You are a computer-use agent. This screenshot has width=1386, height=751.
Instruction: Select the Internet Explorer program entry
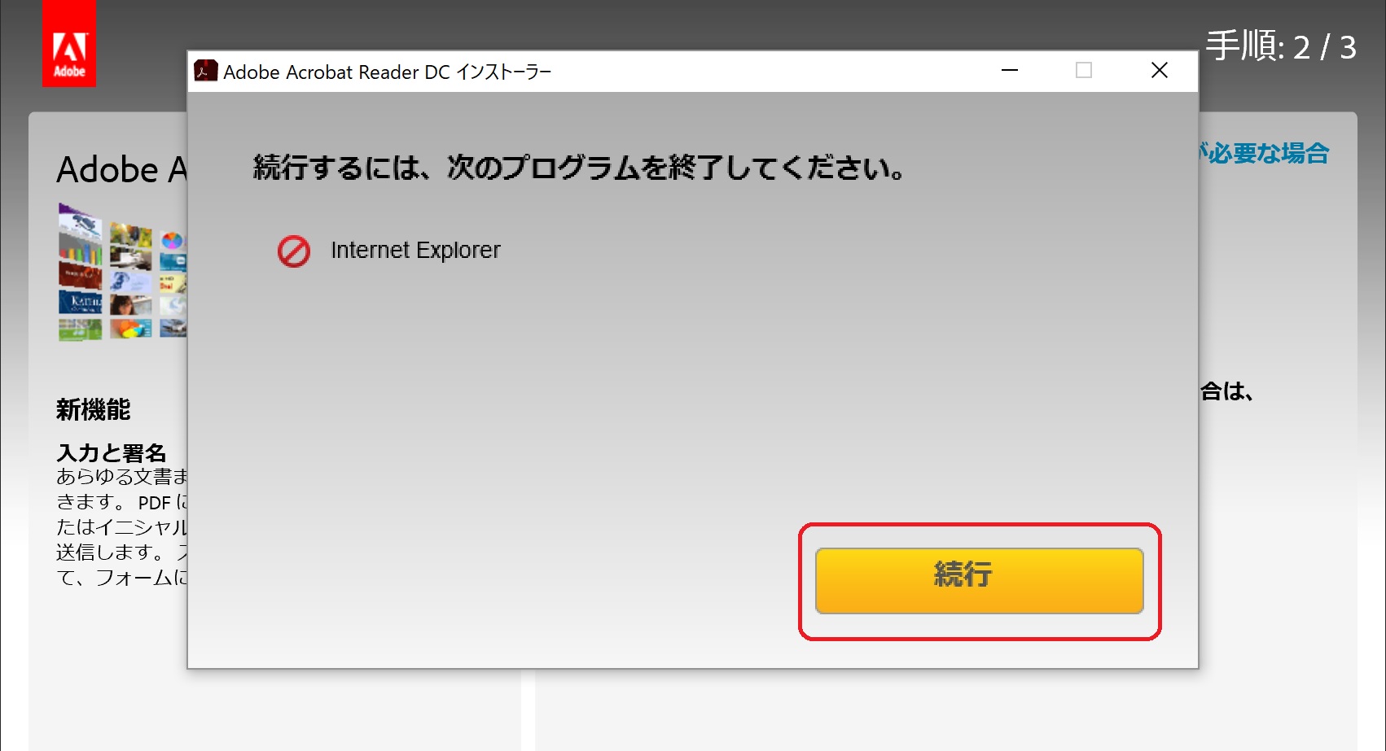(415, 250)
